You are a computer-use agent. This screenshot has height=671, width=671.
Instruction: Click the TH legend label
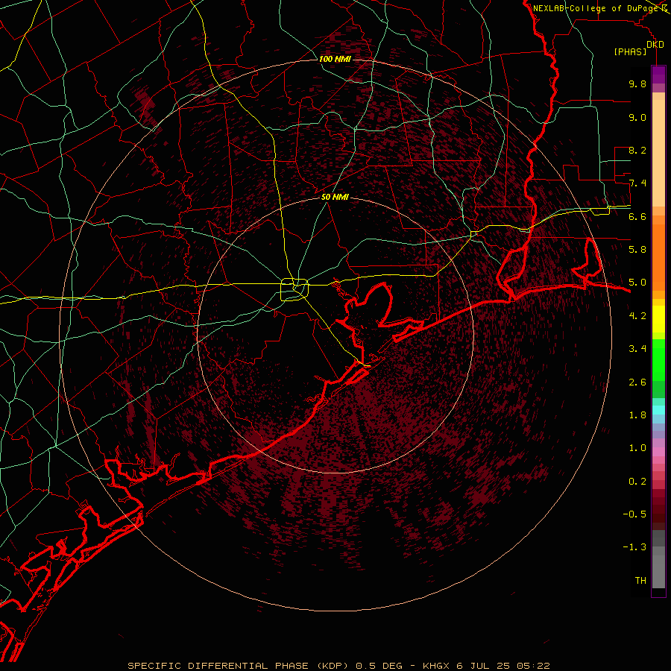click(x=640, y=581)
